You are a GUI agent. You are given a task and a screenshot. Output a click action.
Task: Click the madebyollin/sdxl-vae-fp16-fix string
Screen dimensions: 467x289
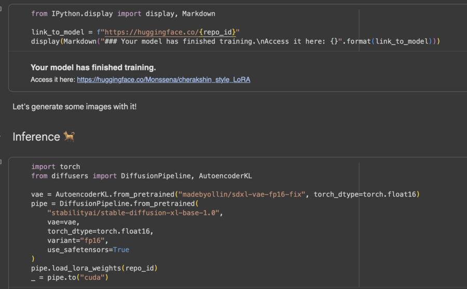[x=242, y=194]
